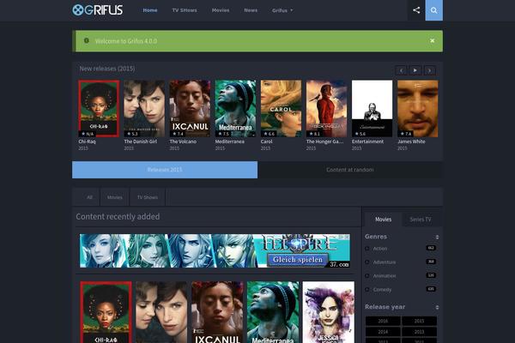Image resolution: width=515 pixels, height=343 pixels.
Task: Click the Chi-Raq title link
Action: click(x=87, y=141)
